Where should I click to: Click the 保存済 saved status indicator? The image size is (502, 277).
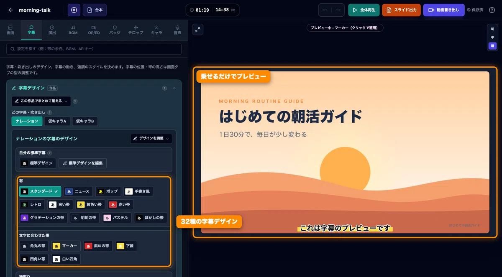click(x=475, y=10)
